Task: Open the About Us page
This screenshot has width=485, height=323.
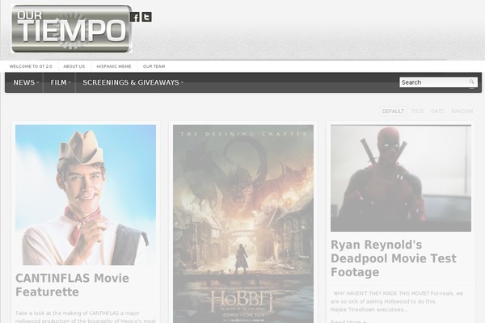Action: (x=74, y=66)
